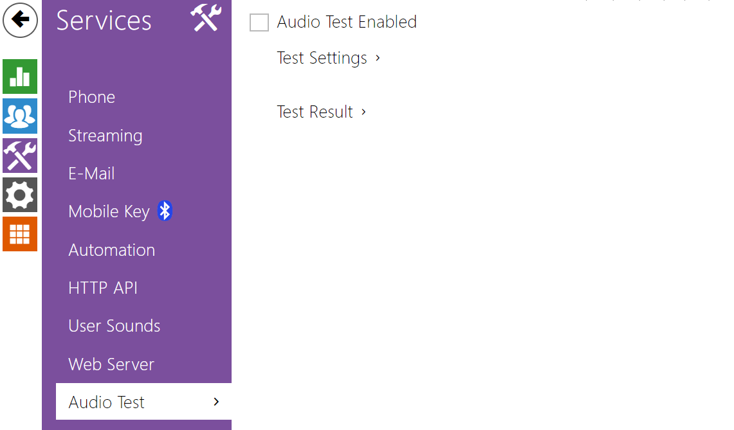Select the Web Server menu item
734x430 pixels.
(x=111, y=364)
